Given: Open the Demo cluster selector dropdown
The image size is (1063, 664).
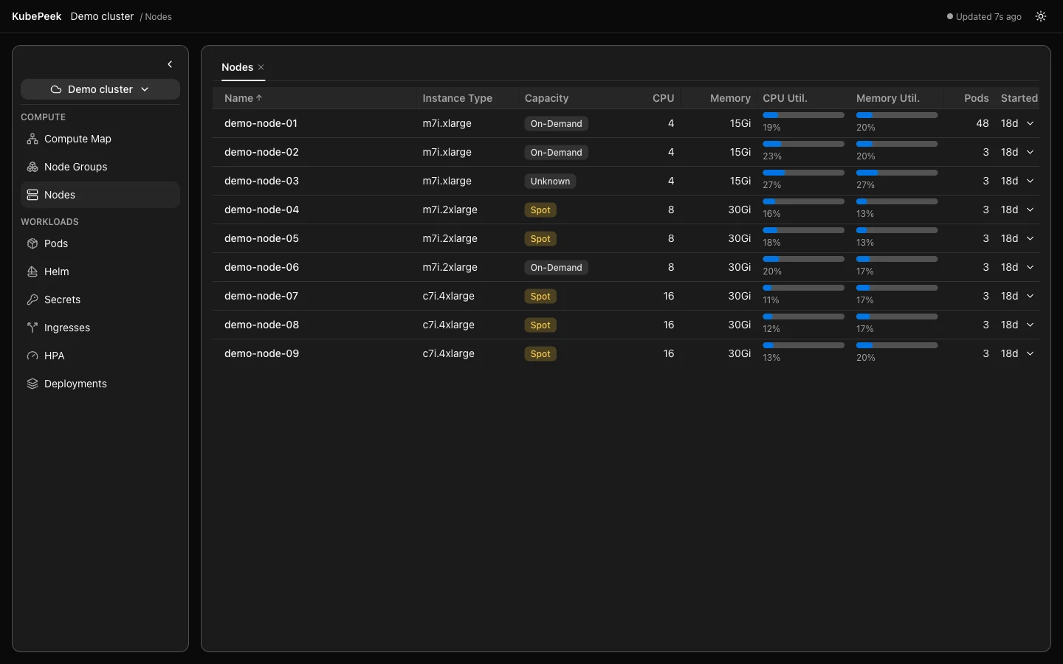Looking at the screenshot, I should 100,89.
